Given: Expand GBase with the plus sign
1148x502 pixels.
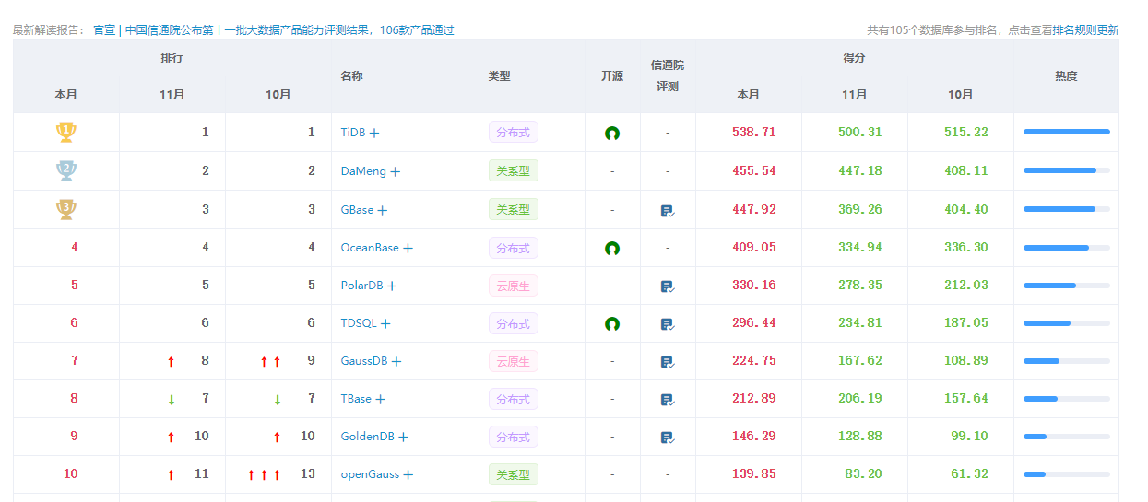Looking at the screenshot, I should 383,211.
